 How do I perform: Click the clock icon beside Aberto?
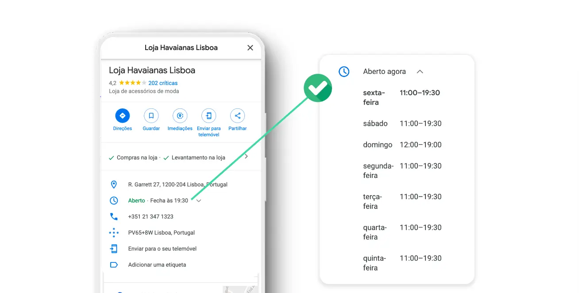pyautogui.click(x=114, y=200)
